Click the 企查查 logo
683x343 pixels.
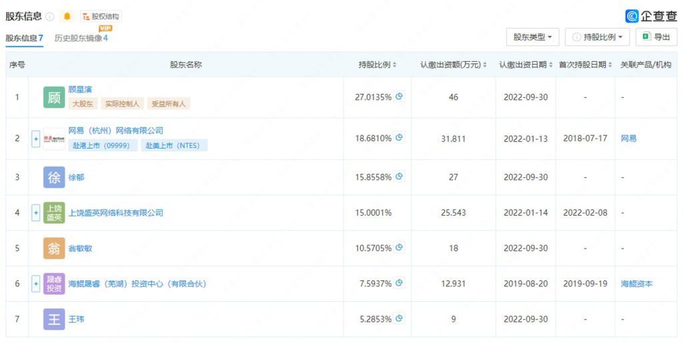tap(651, 16)
